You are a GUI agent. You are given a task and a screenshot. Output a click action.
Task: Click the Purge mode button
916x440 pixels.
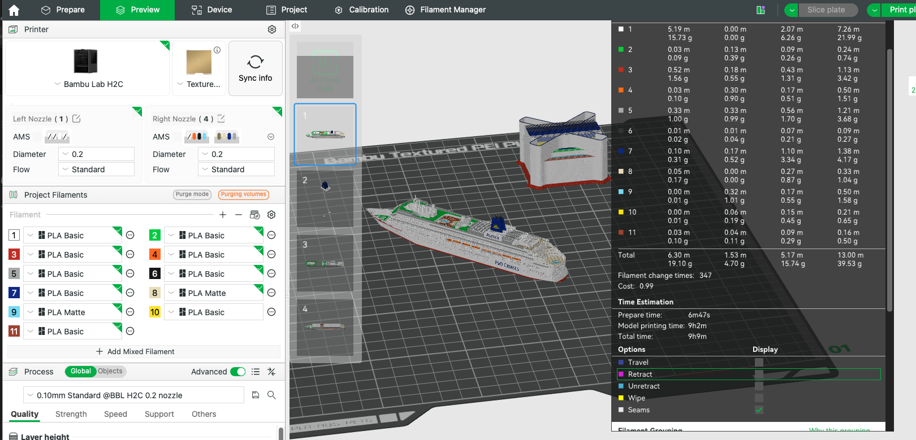[192, 194]
